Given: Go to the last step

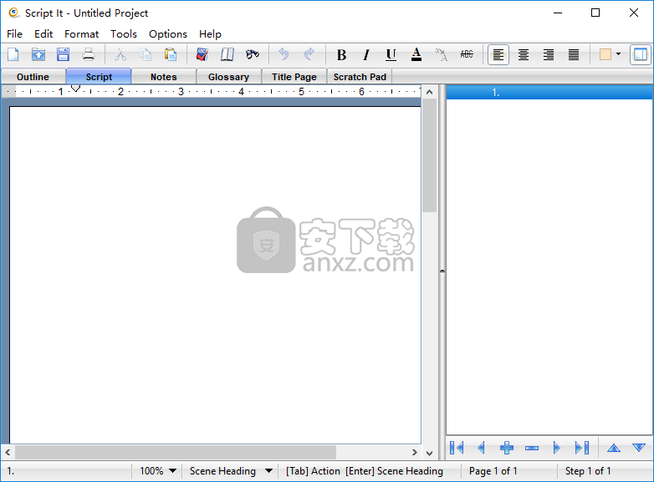Looking at the screenshot, I should point(582,448).
